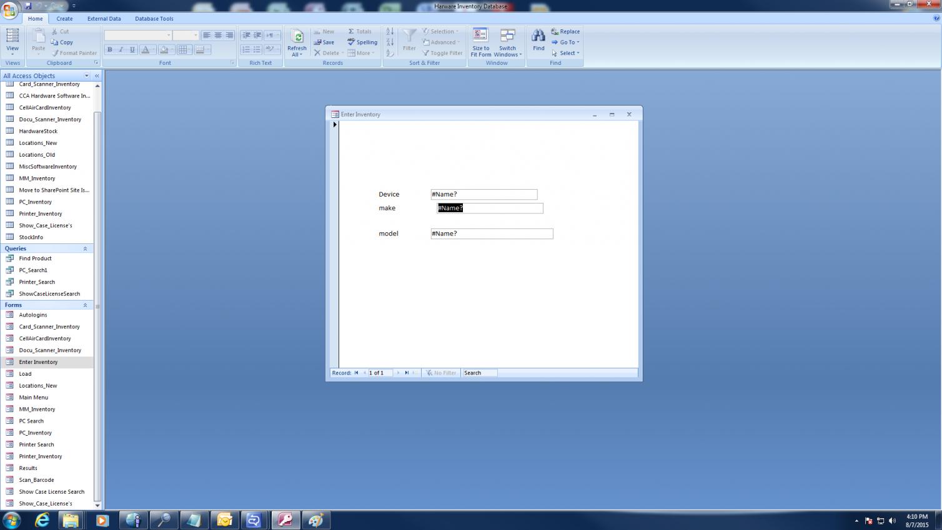This screenshot has width=942, height=530.
Task: Open the font color picker
Action: pyautogui.click(x=147, y=50)
